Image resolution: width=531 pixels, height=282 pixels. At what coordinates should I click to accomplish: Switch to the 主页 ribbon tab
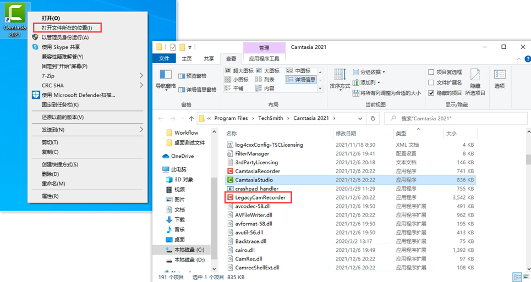tap(187, 59)
